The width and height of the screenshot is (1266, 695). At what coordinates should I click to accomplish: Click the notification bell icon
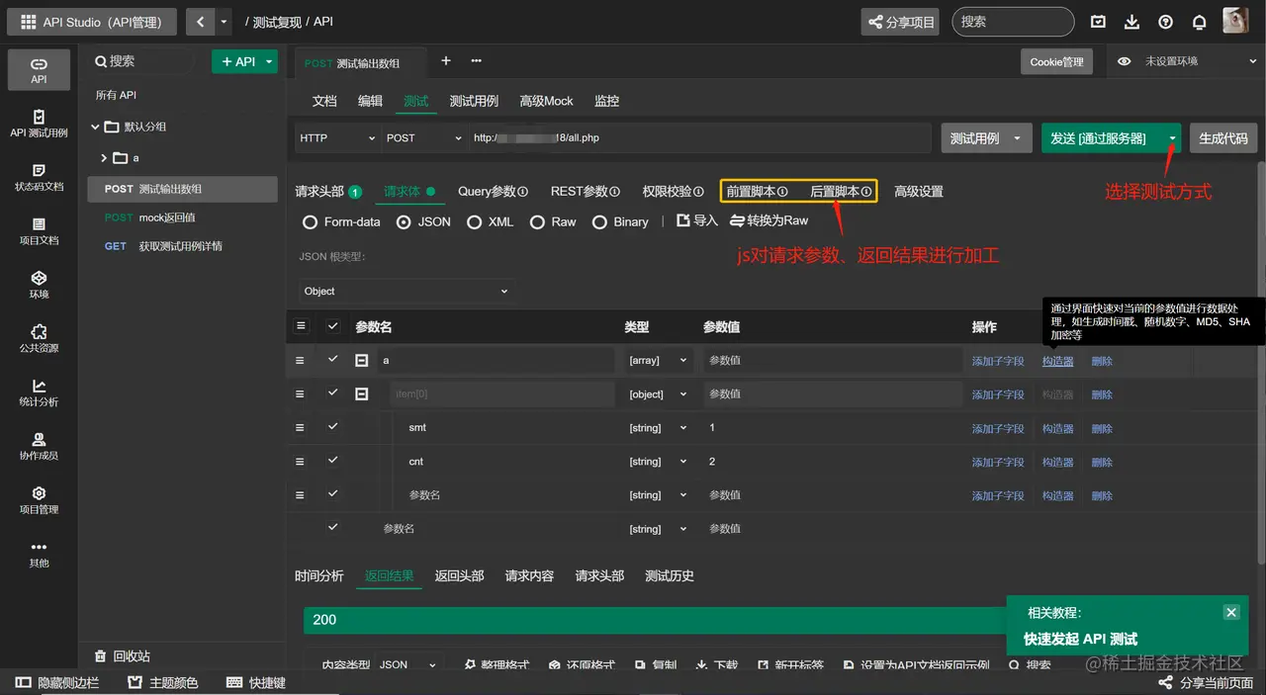click(x=1198, y=20)
